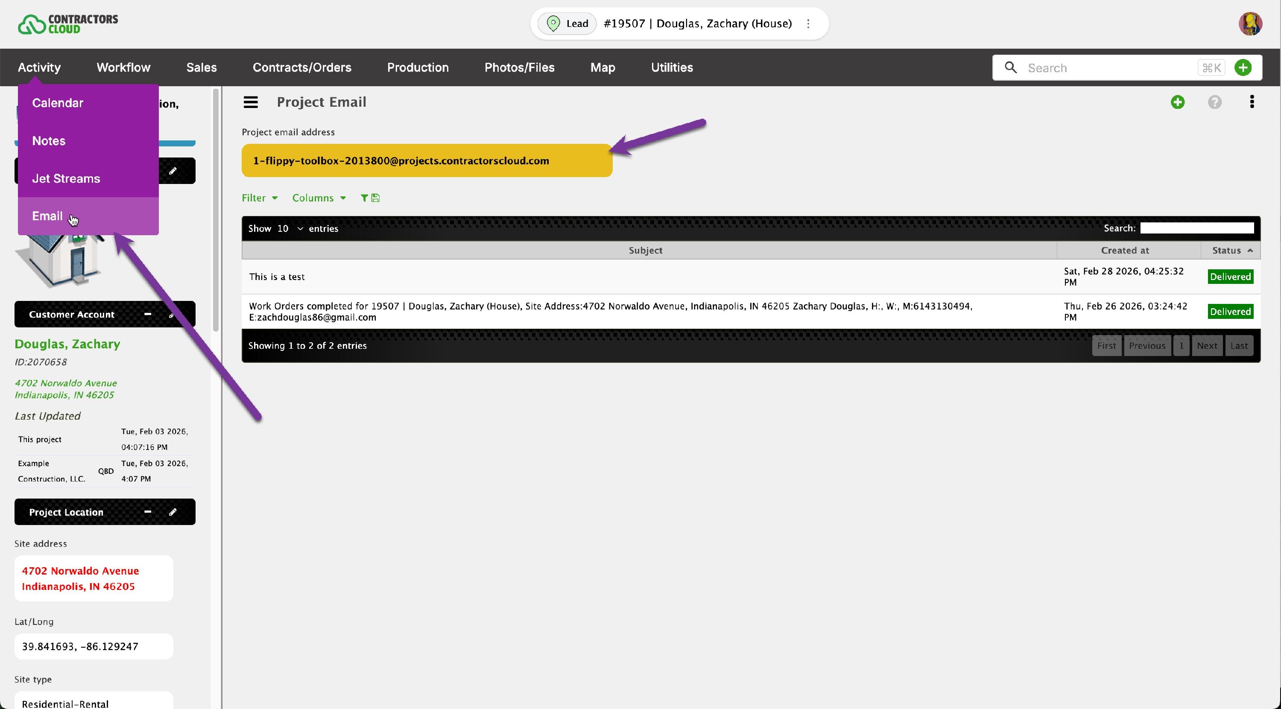Open the Production menu
The width and height of the screenshot is (1281, 709).
pyautogui.click(x=418, y=67)
